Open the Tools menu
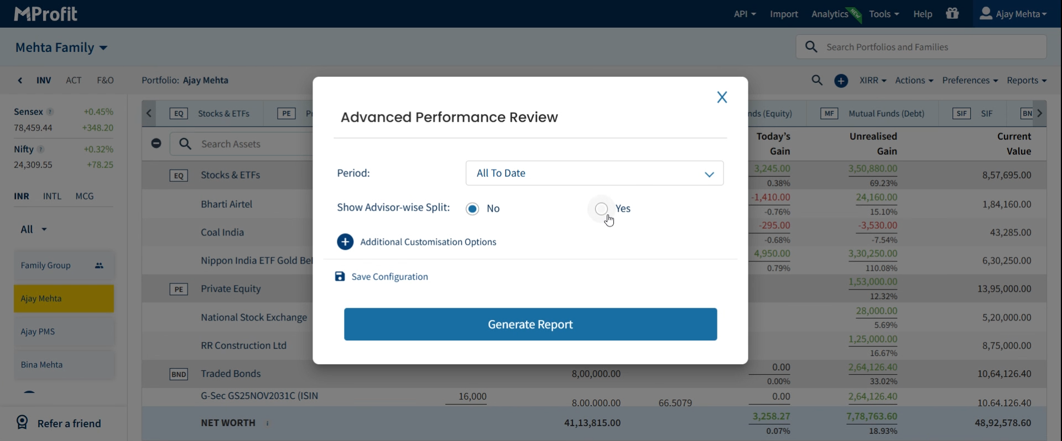1062x441 pixels. click(884, 14)
